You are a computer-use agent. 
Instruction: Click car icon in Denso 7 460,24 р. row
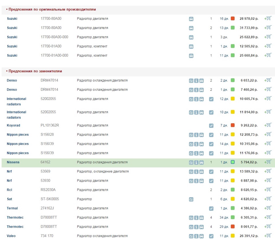[x=201, y=90]
